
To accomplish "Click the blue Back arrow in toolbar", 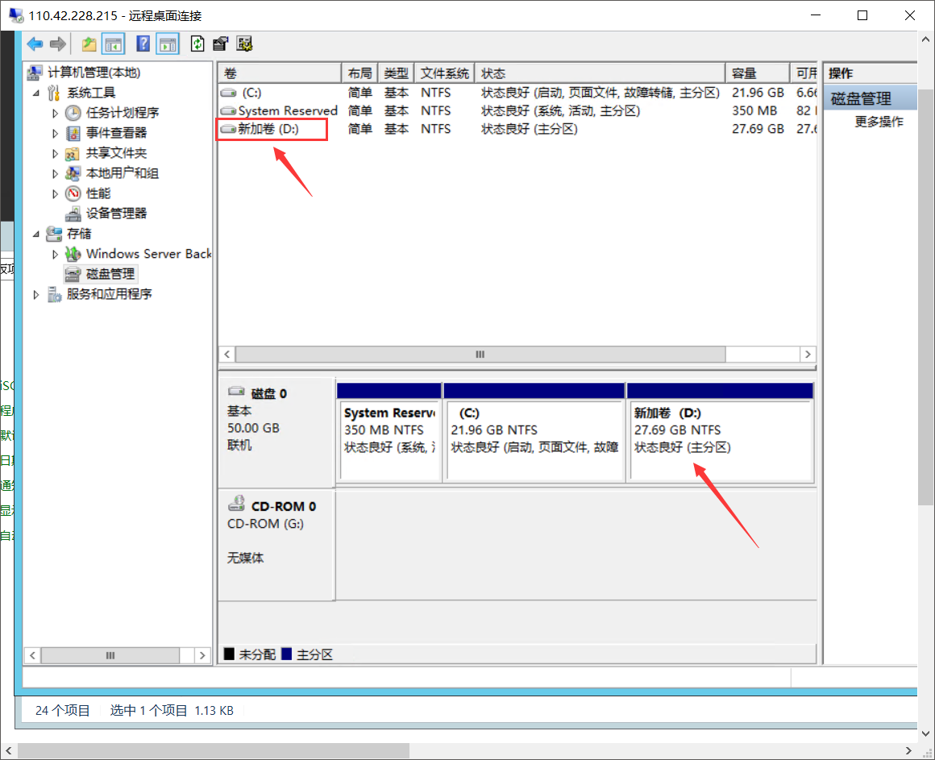I will coord(35,44).
